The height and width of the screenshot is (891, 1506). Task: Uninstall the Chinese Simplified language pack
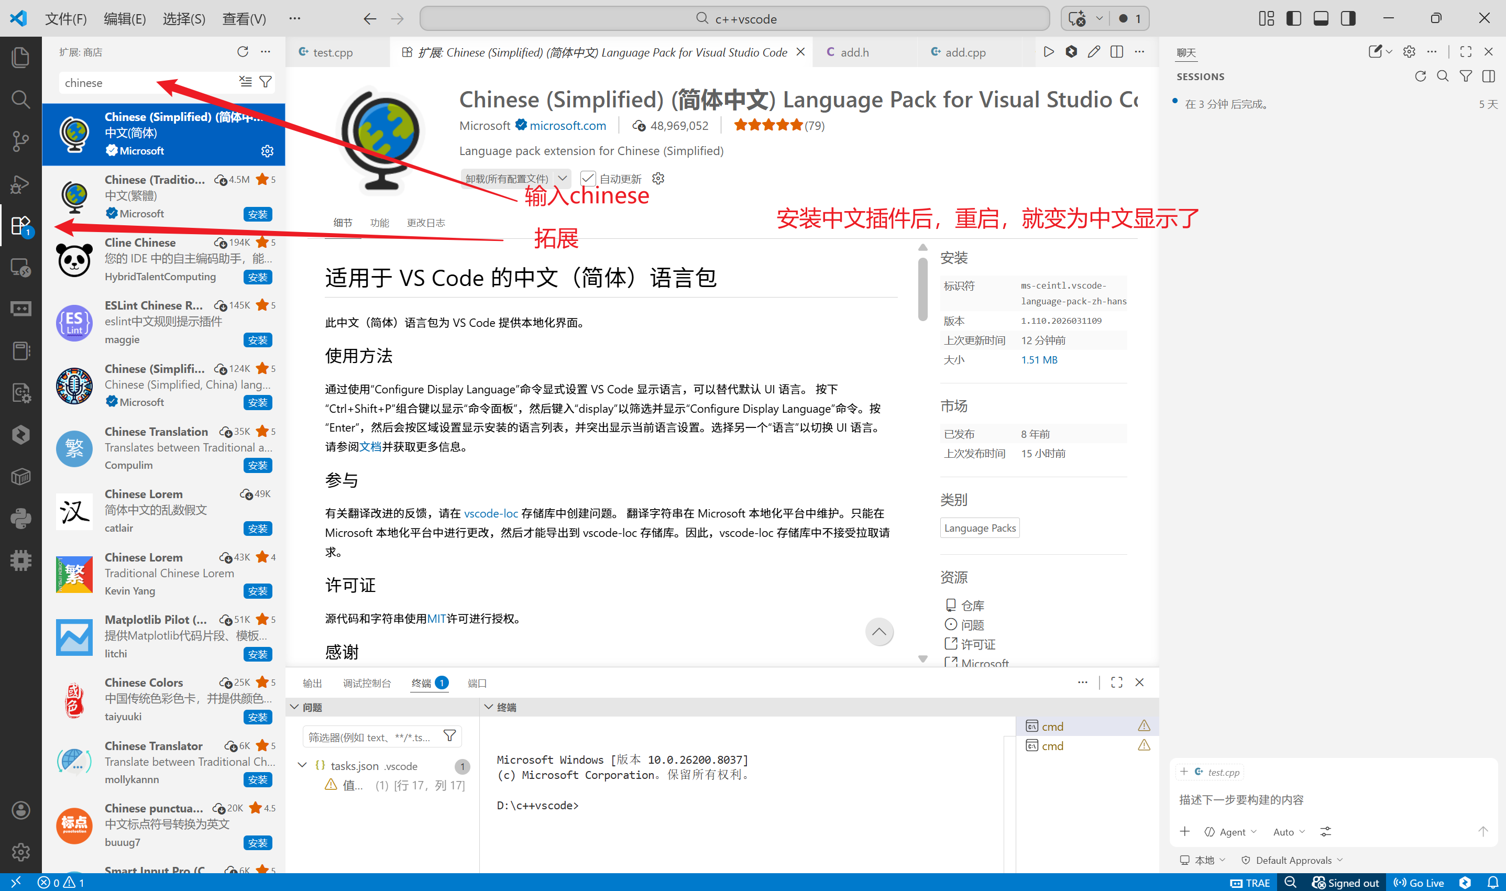(507, 178)
